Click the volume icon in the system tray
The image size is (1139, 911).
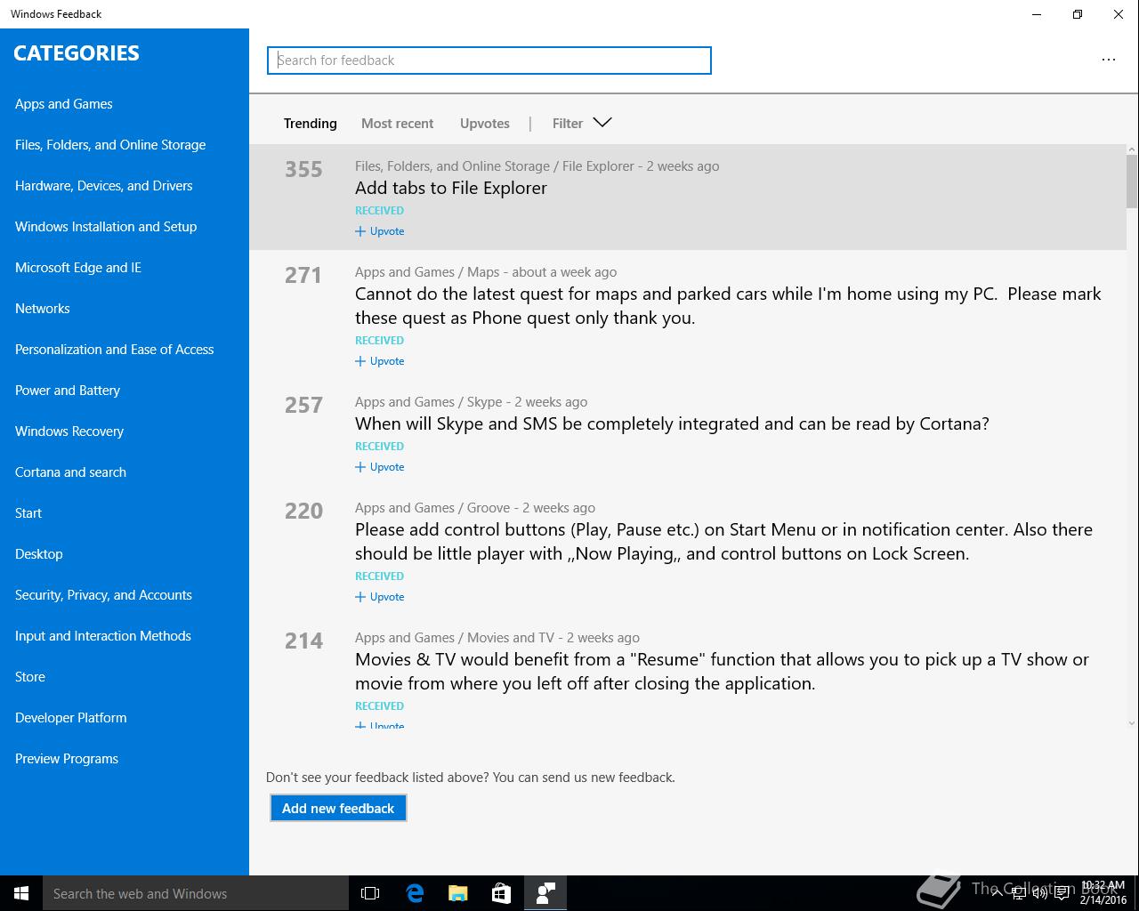pos(1039,893)
